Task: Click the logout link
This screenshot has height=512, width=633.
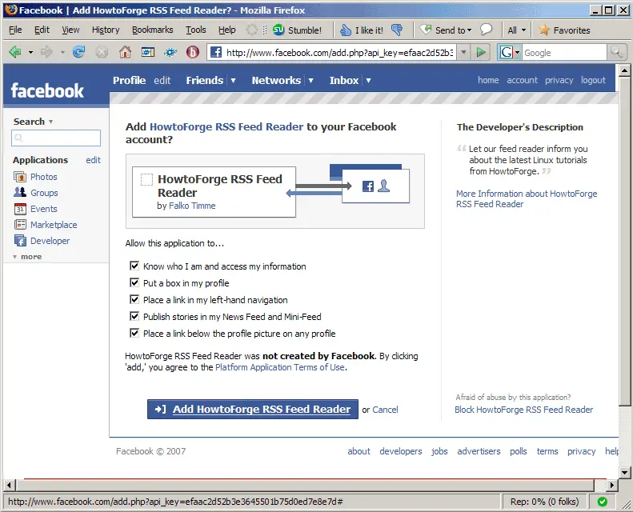Action: click(593, 80)
